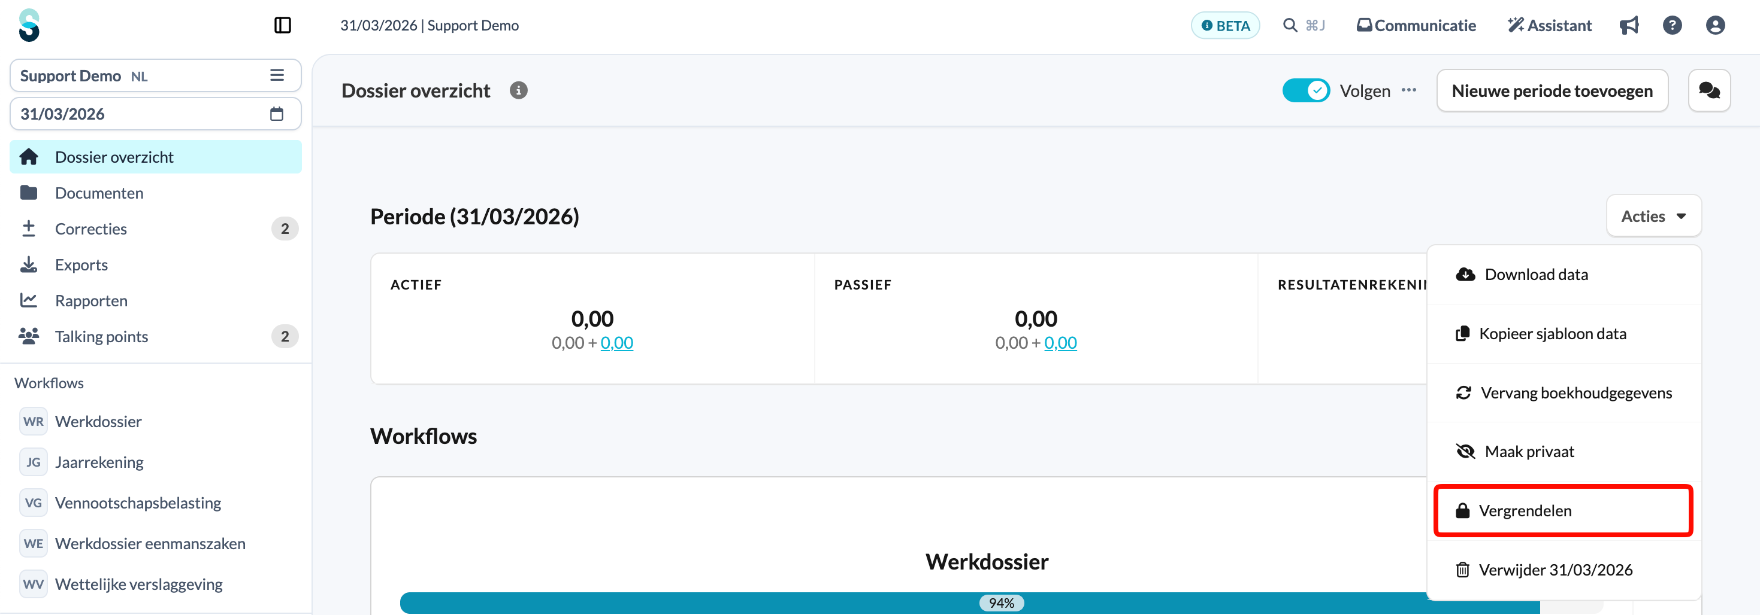Viewport: 1760px width, 615px height.
Task: Open the help question mark icon
Action: tap(1672, 25)
